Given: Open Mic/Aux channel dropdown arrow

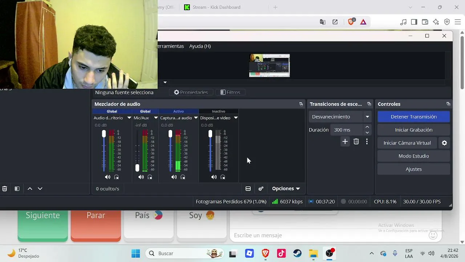Looking at the screenshot, I should 156,118.
